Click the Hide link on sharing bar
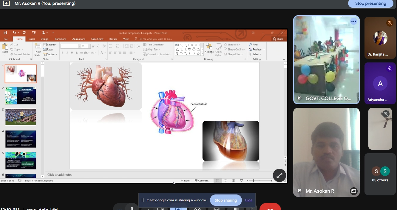The height and width of the screenshot is (210, 397). (248, 200)
